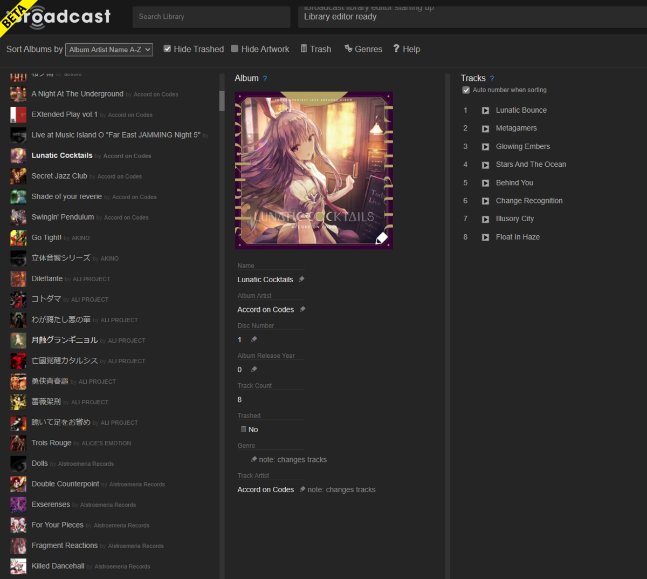Click Track Artist value Accord on Codes
The image size is (647, 579).
click(266, 490)
